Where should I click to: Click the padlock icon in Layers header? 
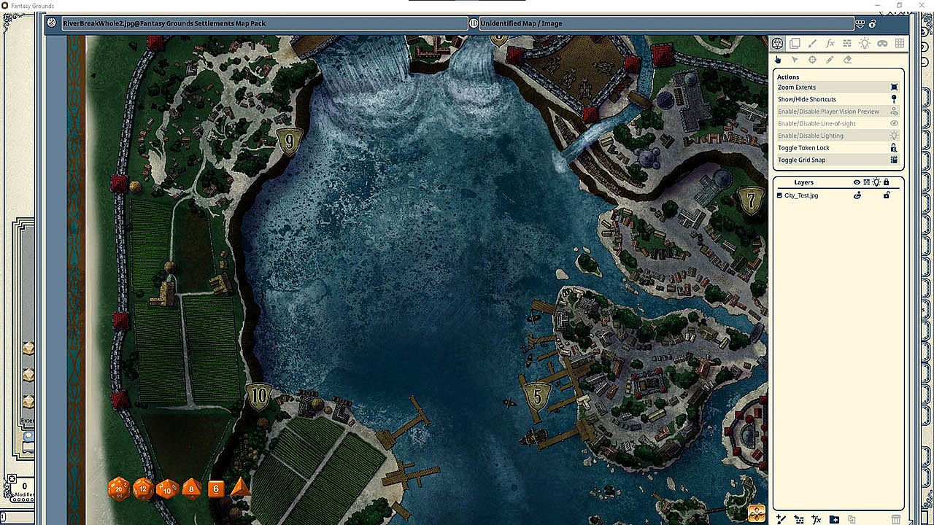[x=887, y=182]
